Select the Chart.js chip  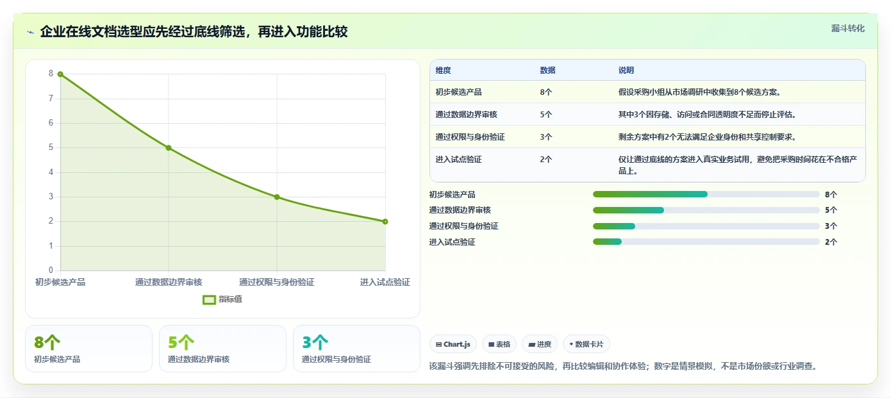[x=453, y=344]
